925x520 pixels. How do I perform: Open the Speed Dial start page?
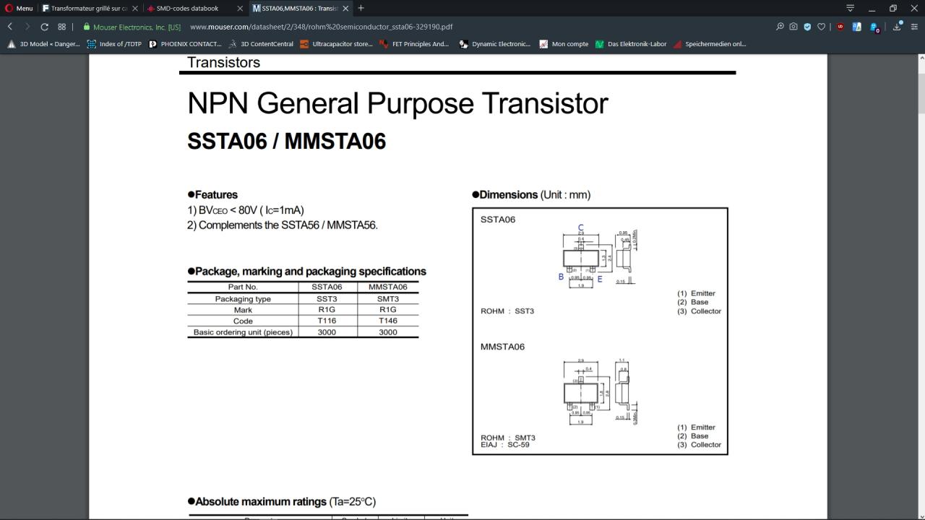pos(62,27)
